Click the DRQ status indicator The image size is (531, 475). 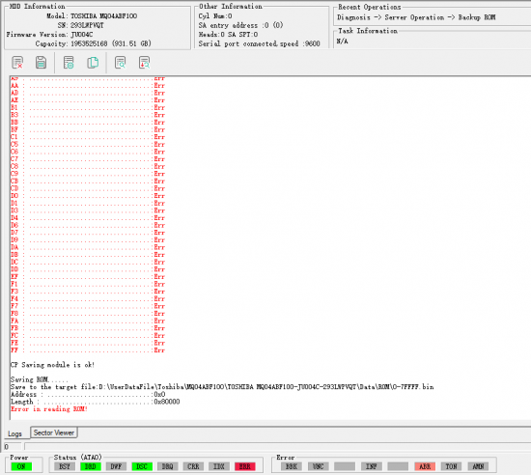[x=168, y=466]
